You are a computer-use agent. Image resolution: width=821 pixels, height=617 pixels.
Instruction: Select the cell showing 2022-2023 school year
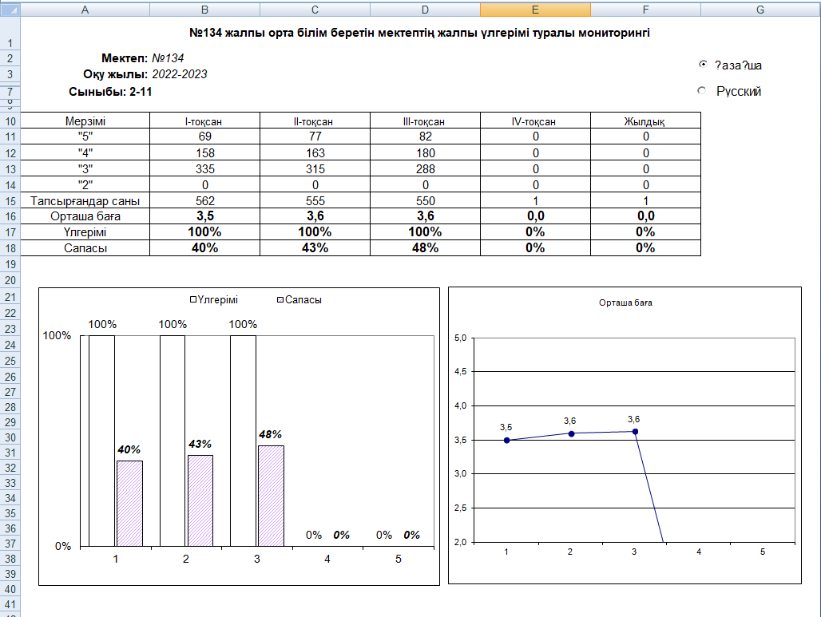pyautogui.click(x=180, y=74)
